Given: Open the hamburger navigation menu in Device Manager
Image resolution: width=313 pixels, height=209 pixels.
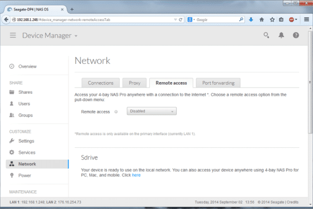Looking at the screenshot, I should point(13,35).
